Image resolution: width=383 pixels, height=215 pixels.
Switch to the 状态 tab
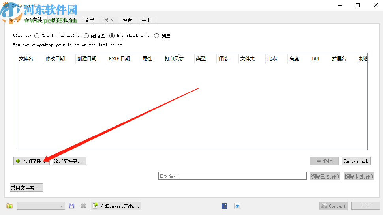pyautogui.click(x=109, y=20)
